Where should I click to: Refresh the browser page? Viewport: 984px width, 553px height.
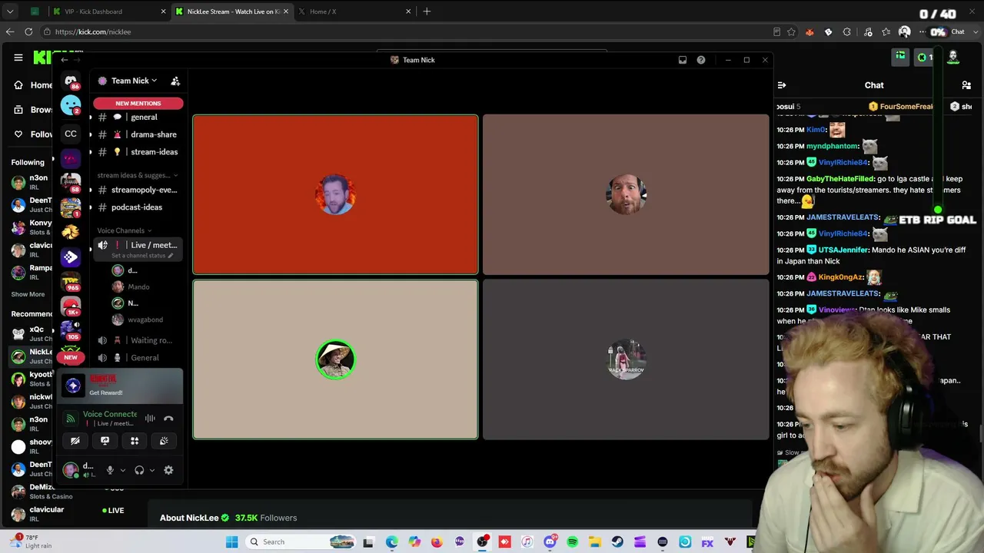click(x=28, y=31)
